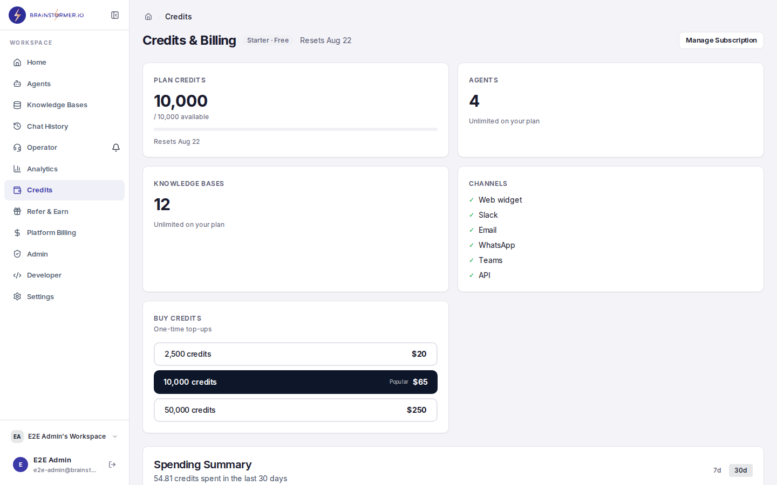Click the Knowledge Bases database icon
The image size is (777, 485).
[17, 105]
